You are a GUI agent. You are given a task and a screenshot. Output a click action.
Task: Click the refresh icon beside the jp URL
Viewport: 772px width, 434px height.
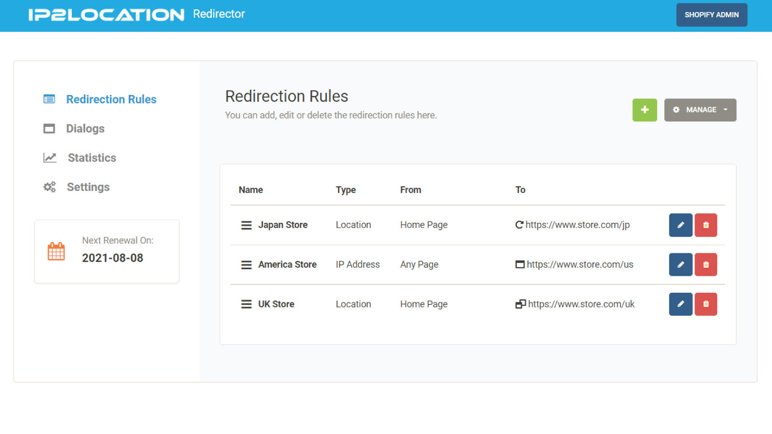click(x=519, y=225)
